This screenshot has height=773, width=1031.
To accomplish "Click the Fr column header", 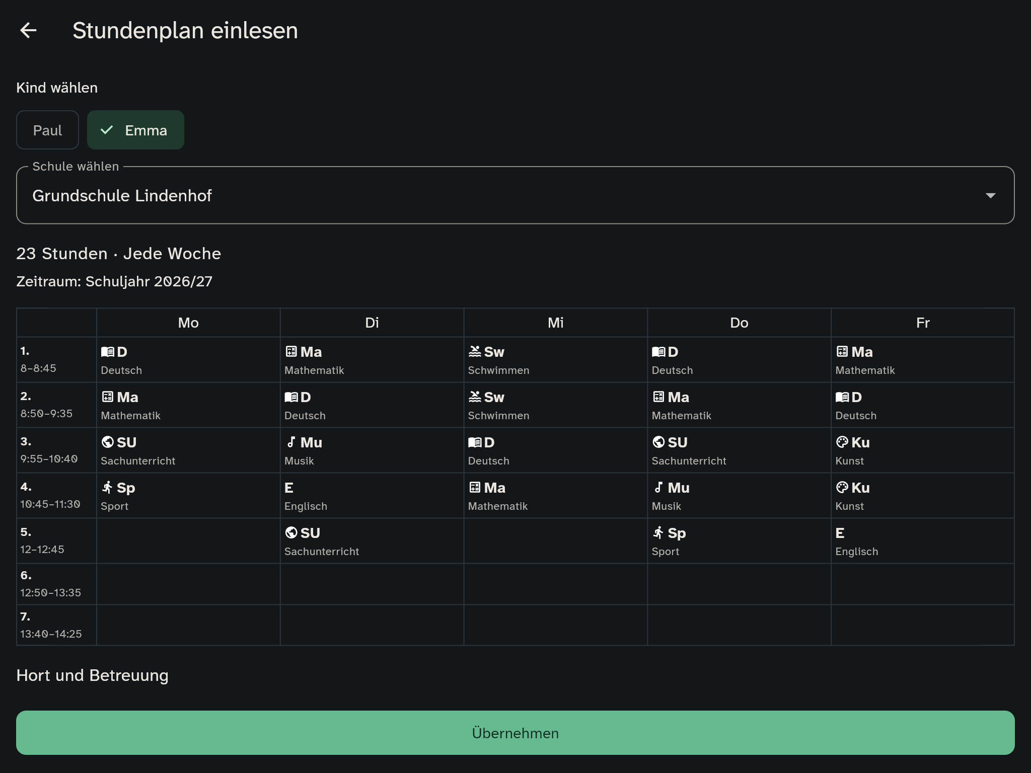I will coord(923,323).
